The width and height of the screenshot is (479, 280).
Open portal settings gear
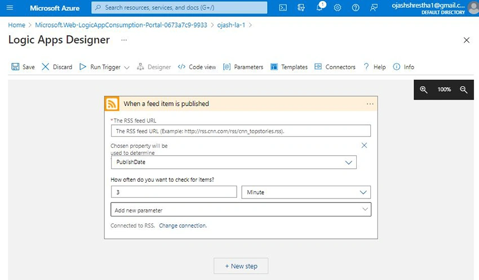pyautogui.click(x=337, y=8)
